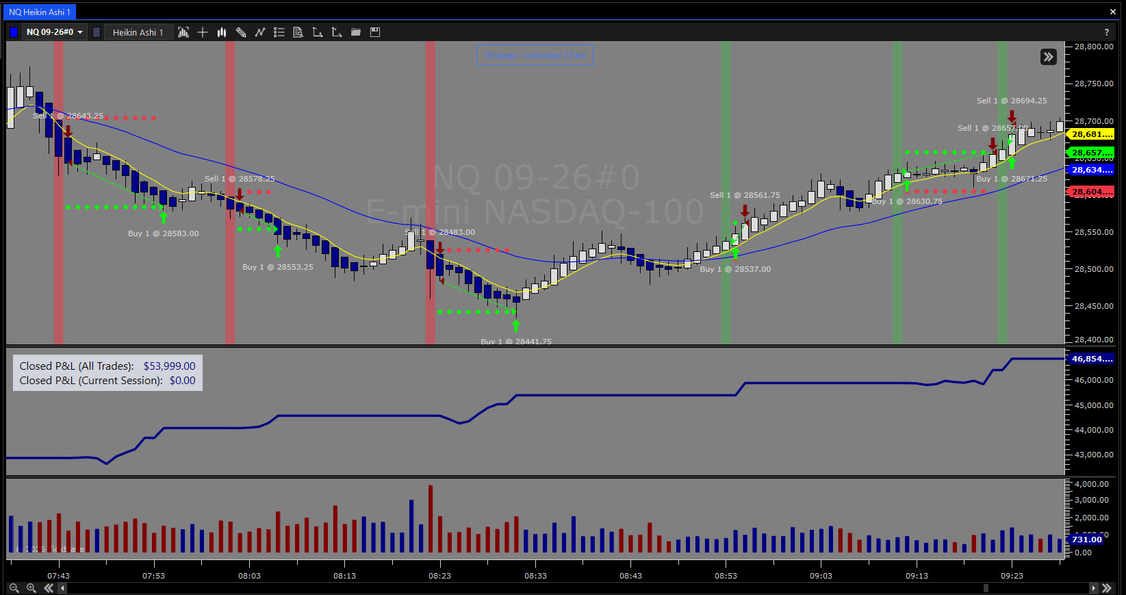Click the 46,854 P&L value marker

coord(1091,359)
